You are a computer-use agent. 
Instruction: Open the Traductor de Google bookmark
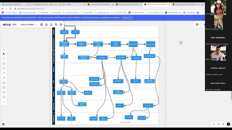point(28,13)
